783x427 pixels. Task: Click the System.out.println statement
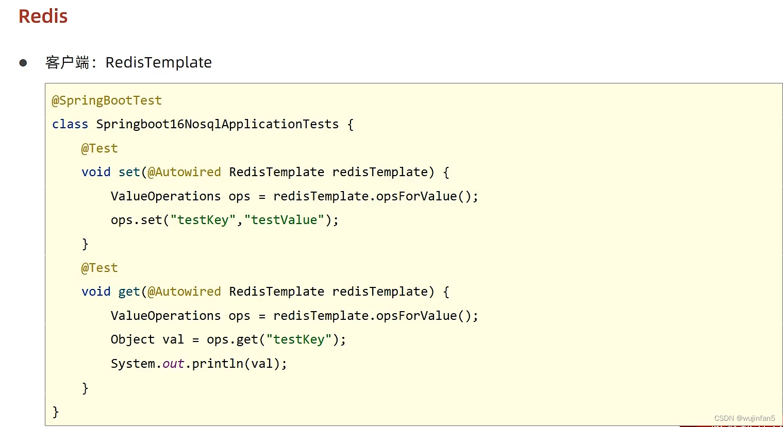point(198,363)
